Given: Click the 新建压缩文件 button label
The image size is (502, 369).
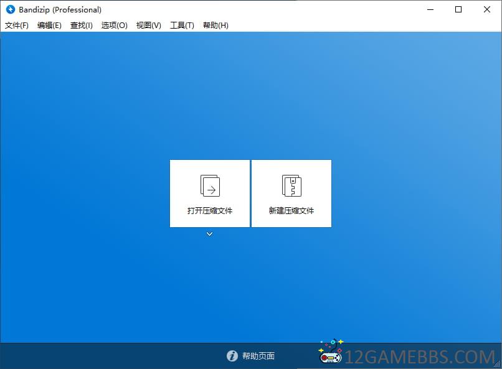Looking at the screenshot, I should pos(291,211).
